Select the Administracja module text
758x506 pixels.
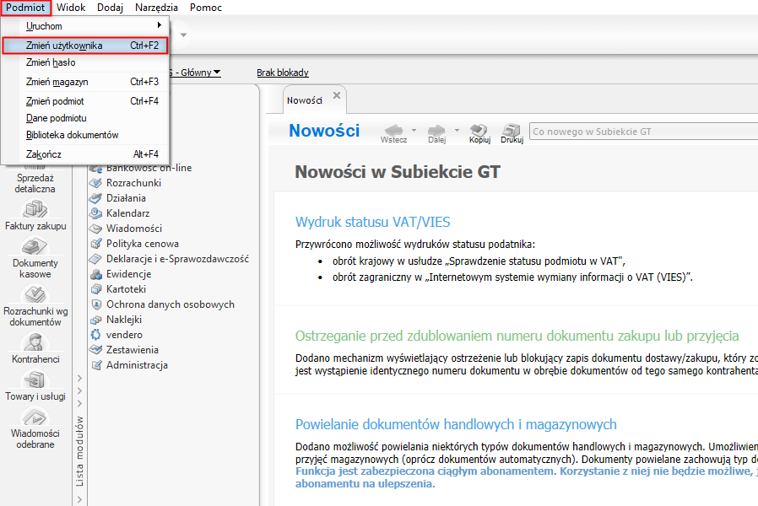[x=138, y=365]
